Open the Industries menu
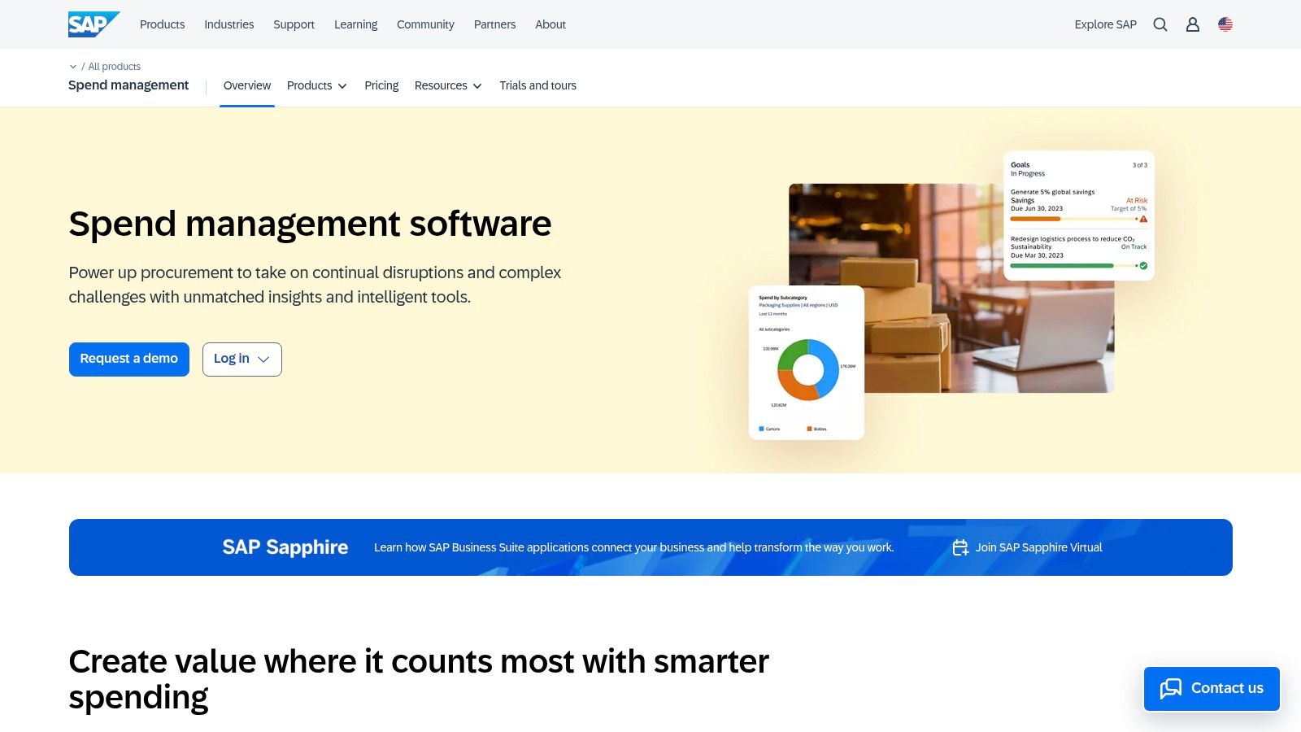 point(229,24)
